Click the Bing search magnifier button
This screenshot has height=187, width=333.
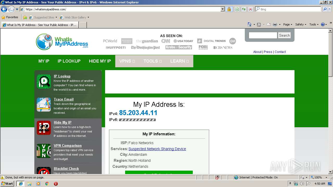325,9
